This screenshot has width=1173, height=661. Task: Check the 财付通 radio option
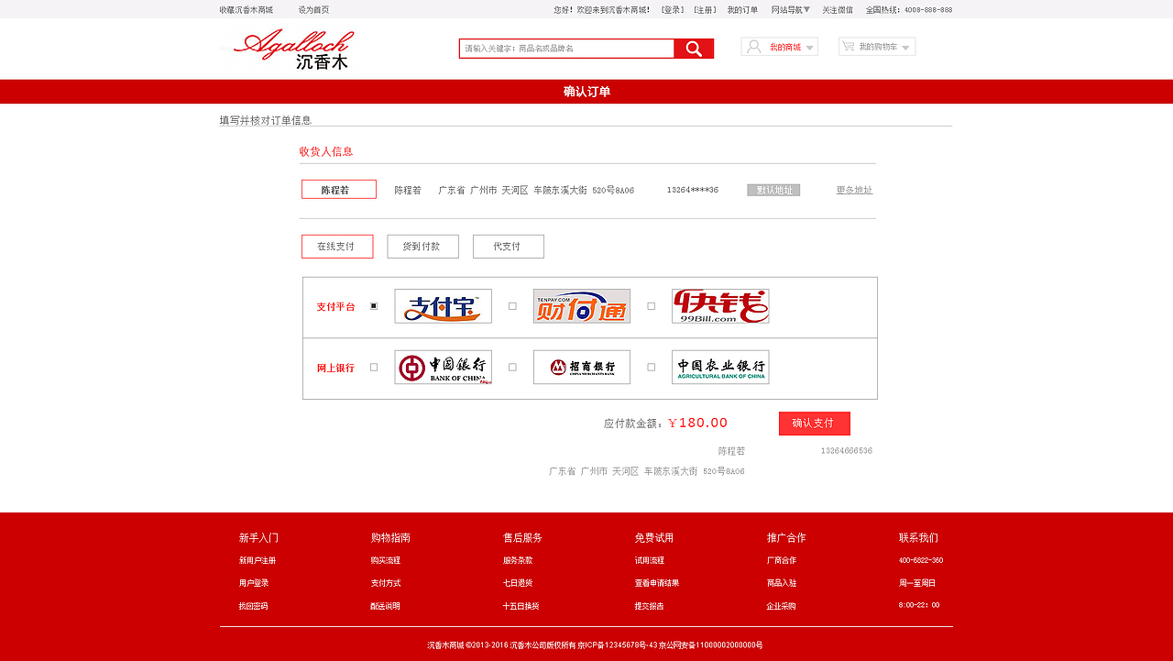point(512,306)
